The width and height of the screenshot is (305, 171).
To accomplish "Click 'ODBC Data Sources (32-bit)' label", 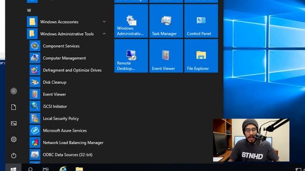I will tap(68, 155).
